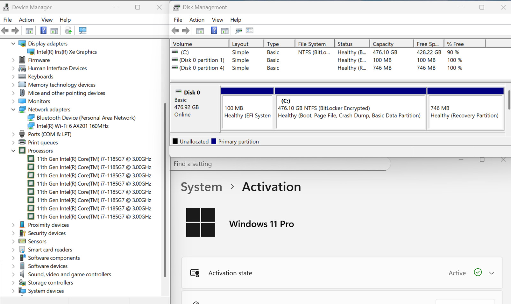Screen dimensions: 511x304
Task: Click Forward arrow in Device Manager toolbar
Action: coord(15,31)
